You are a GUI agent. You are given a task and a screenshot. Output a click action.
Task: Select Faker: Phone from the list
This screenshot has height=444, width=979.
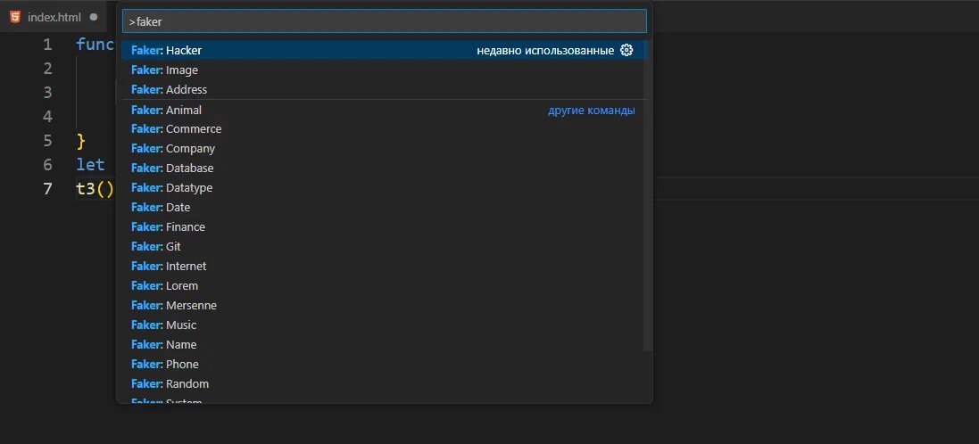(385, 364)
